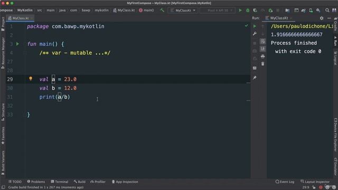Open the Problems tool window

point(36,182)
